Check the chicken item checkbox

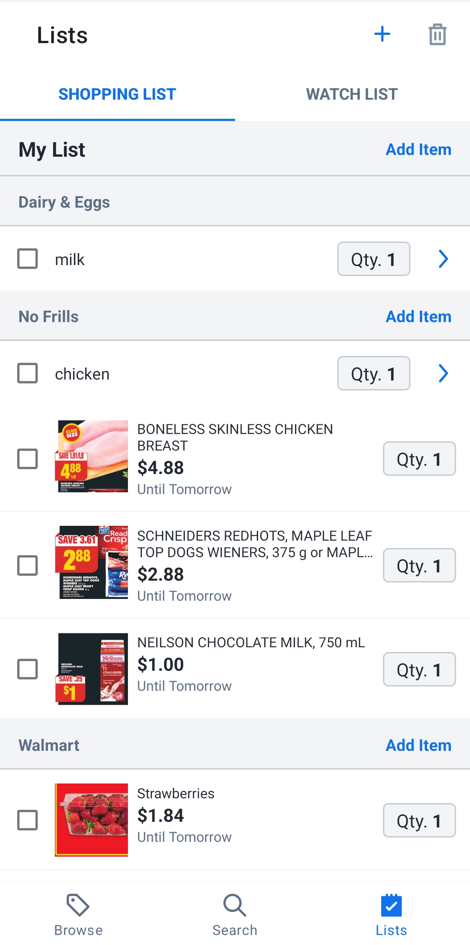click(x=27, y=373)
